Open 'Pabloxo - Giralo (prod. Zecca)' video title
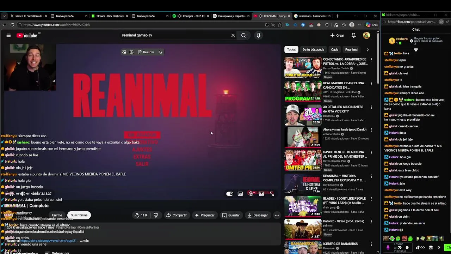The width and height of the screenshot is (451, 254). tap(344, 222)
